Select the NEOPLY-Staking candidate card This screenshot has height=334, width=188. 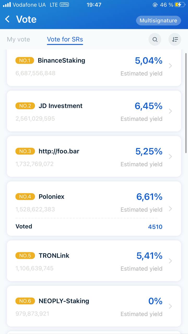pos(94,306)
